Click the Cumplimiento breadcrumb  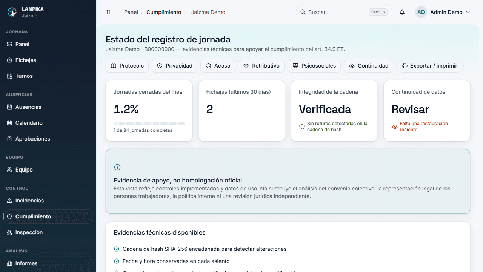pyautogui.click(x=164, y=12)
